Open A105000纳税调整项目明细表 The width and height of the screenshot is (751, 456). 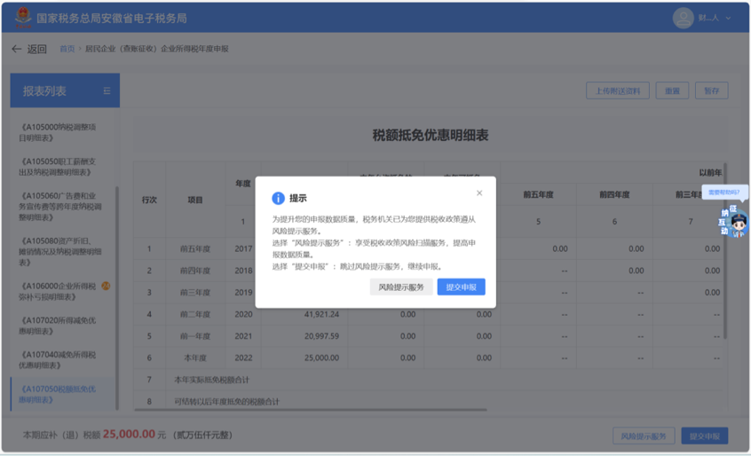59,132
